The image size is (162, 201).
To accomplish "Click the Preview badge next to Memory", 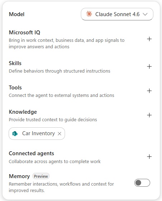I will click(x=41, y=176).
